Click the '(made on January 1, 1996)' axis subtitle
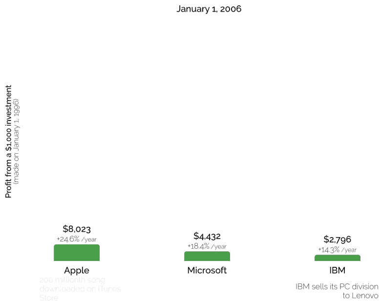The image size is (381, 301). pos(17,141)
